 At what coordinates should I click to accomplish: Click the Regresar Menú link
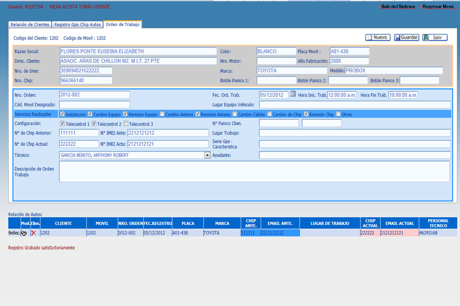(438, 7)
